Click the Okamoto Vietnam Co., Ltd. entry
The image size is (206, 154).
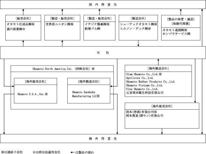click(x=144, y=85)
